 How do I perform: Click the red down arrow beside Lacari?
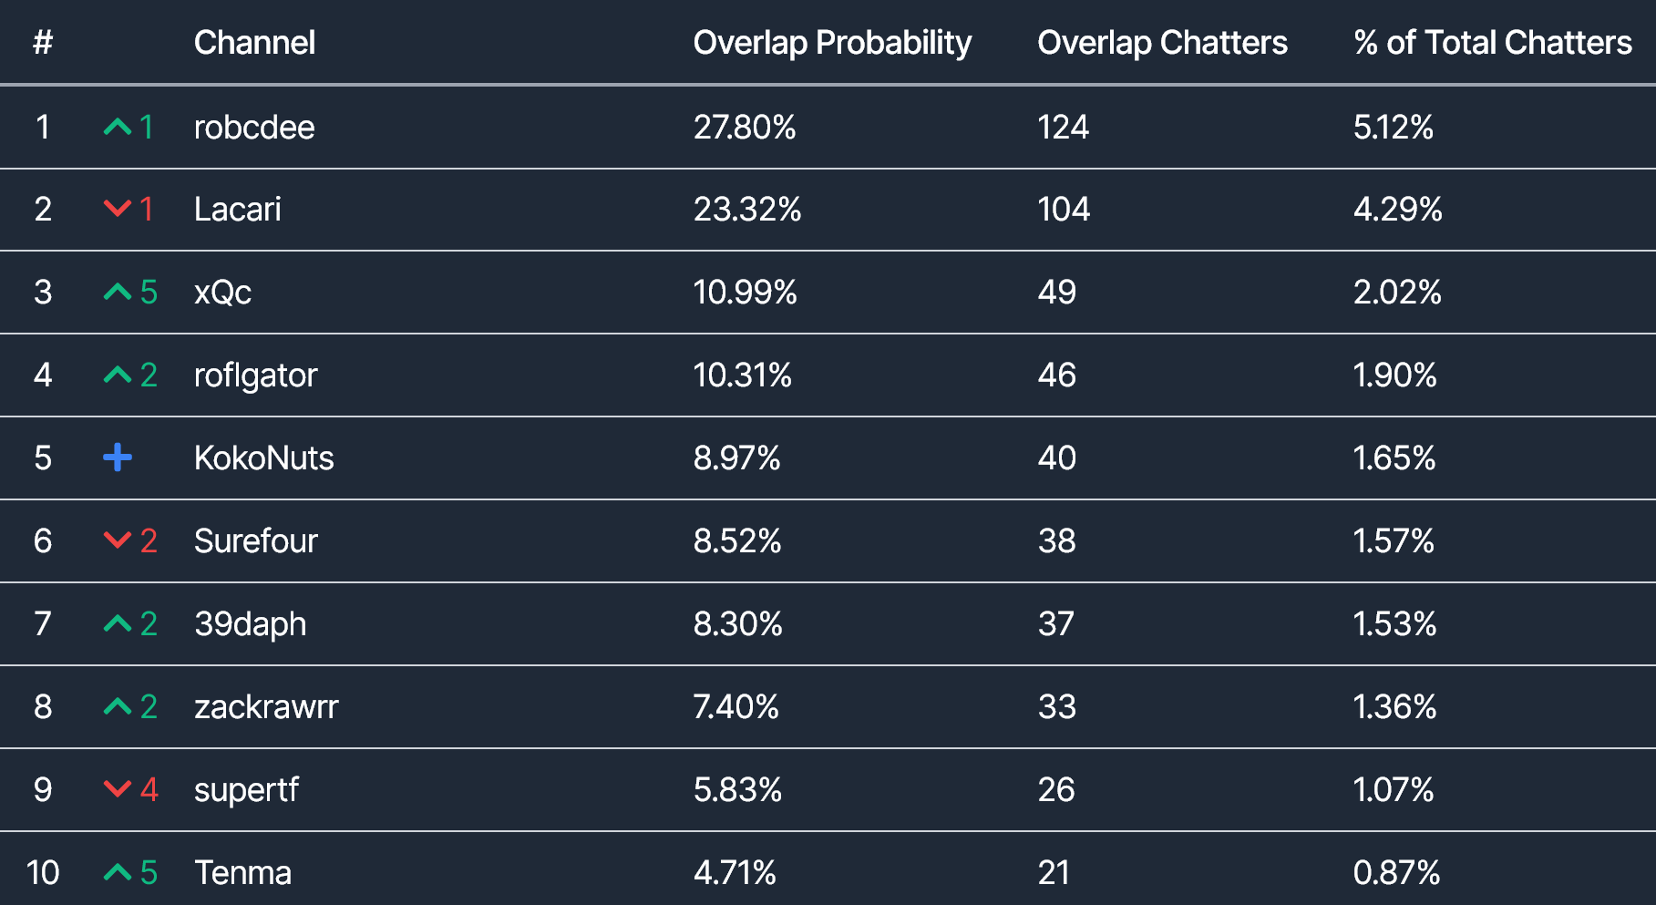click(x=118, y=209)
